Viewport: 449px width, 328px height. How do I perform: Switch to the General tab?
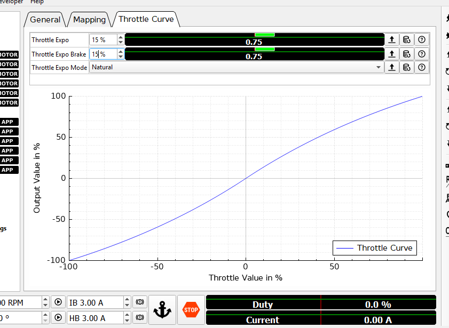point(45,20)
